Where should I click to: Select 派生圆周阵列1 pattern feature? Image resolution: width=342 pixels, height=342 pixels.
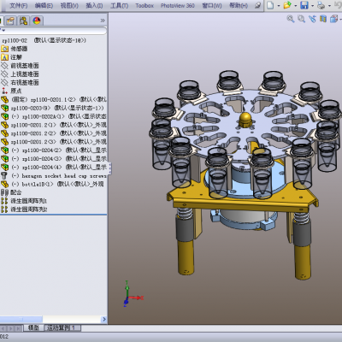click(x=24, y=201)
